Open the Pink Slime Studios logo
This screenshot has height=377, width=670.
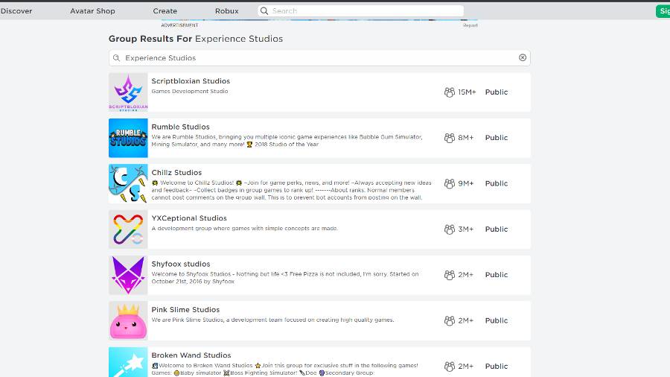click(x=128, y=320)
